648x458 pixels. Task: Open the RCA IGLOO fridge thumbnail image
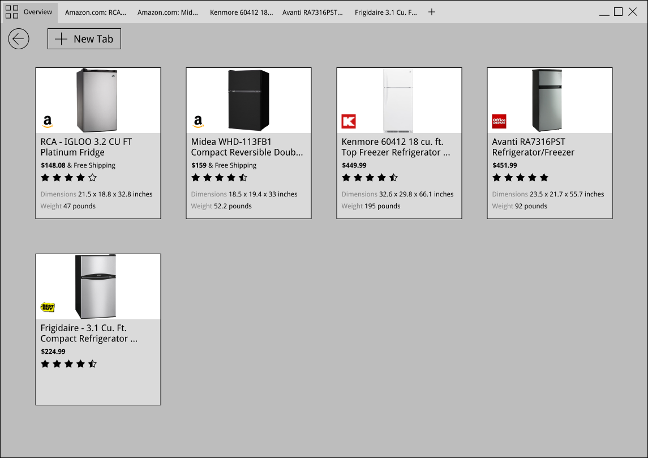click(x=97, y=100)
